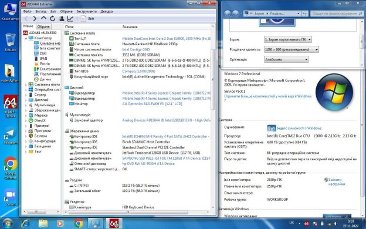Open the Compaq BIOS link
Viewport: 366px width, 229px height.
[x=138, y=71]
